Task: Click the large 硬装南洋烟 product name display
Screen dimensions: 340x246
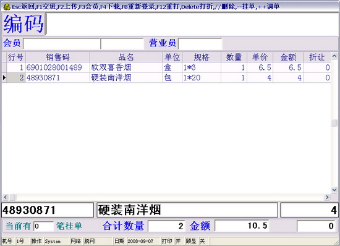Action: (187, 210)
